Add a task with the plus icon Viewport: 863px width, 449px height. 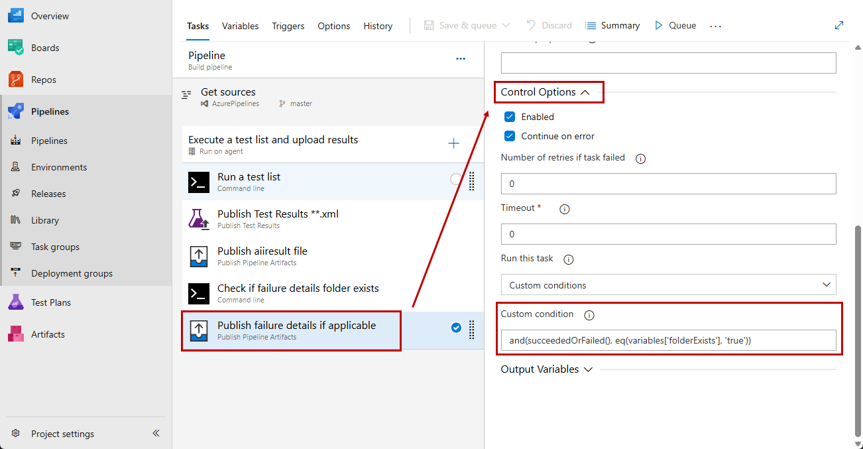click(453, 143)
